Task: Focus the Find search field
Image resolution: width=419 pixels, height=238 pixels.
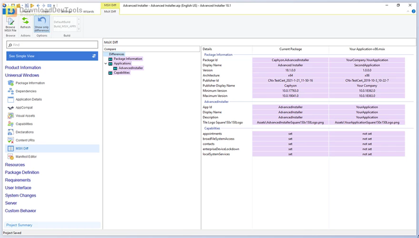Action: pyautogui.click(x=52, y=45)
